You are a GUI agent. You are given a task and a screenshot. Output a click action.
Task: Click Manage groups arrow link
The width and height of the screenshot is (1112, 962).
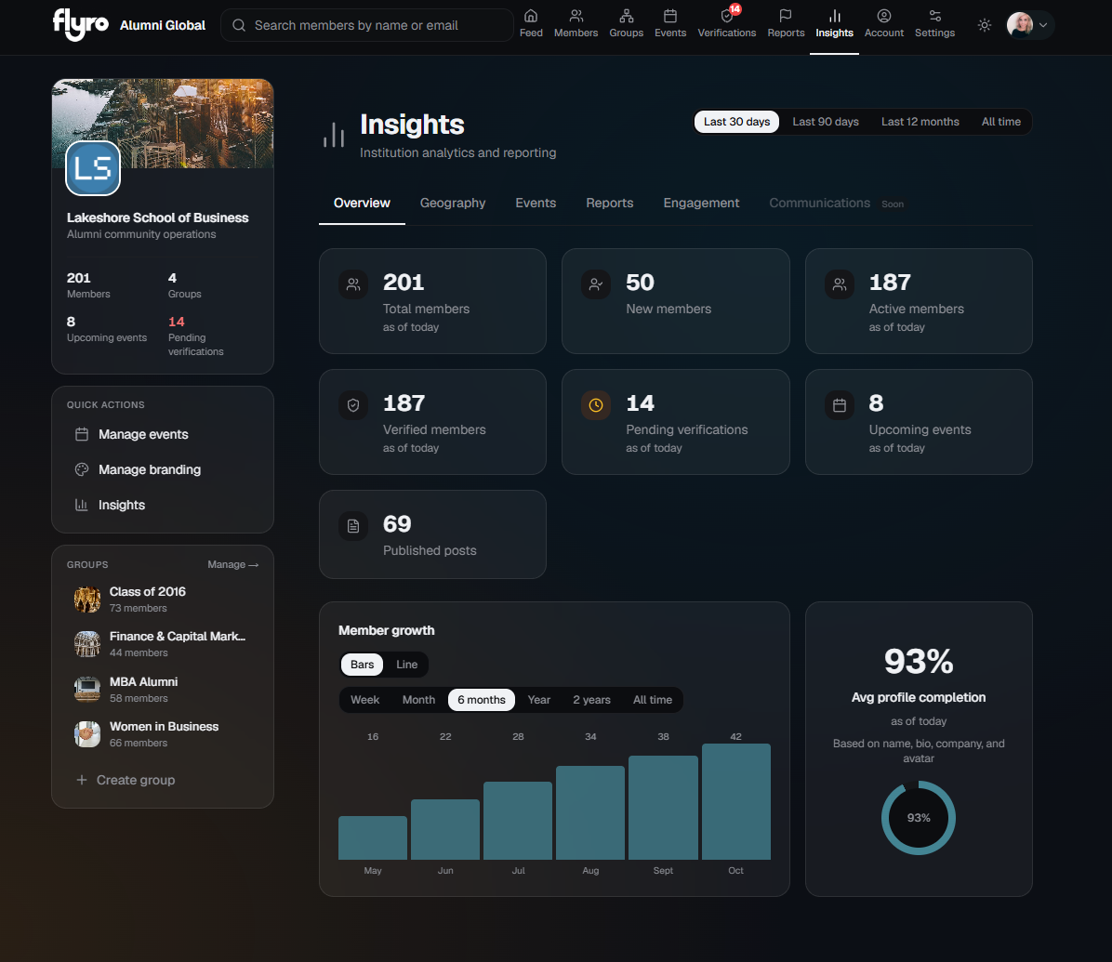pyautogui.click(x=232, y=564)
